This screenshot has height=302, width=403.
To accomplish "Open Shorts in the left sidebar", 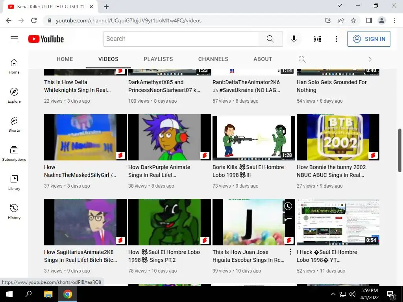I will (x=14, y=124).
